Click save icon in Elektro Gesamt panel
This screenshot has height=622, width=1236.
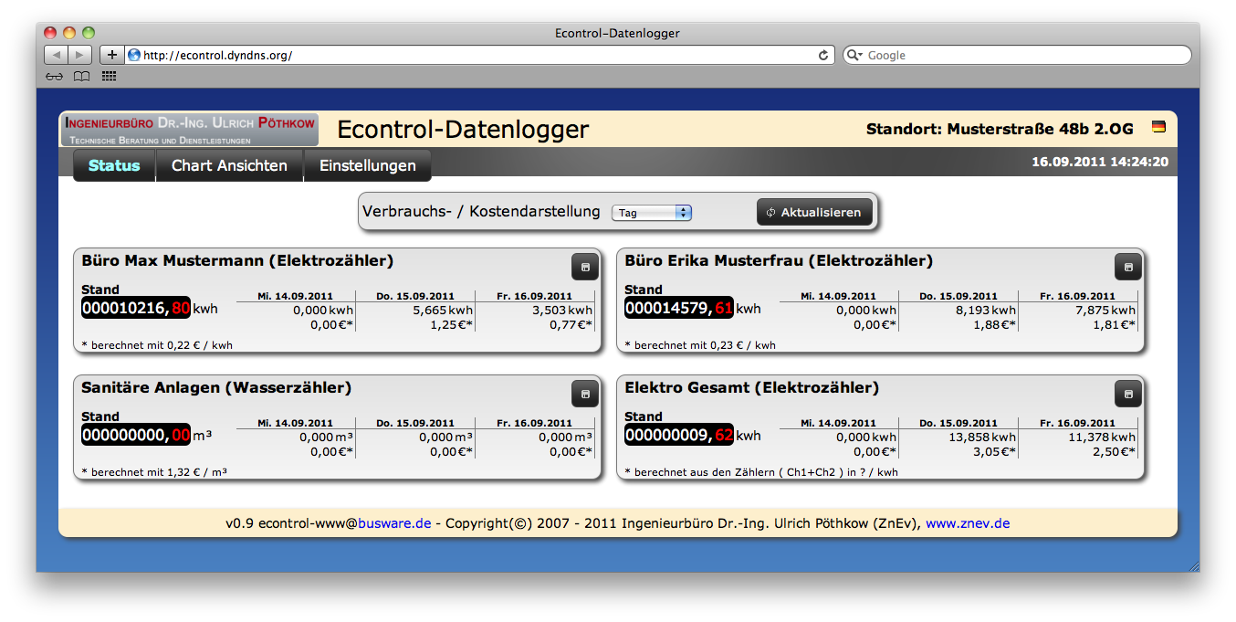[1128, 395]
